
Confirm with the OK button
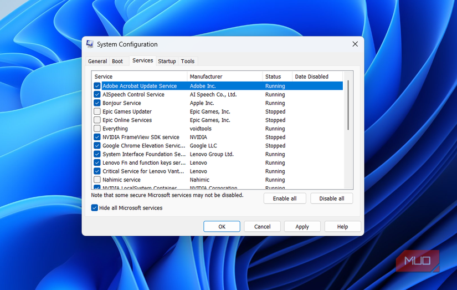(x=222, y=226)
